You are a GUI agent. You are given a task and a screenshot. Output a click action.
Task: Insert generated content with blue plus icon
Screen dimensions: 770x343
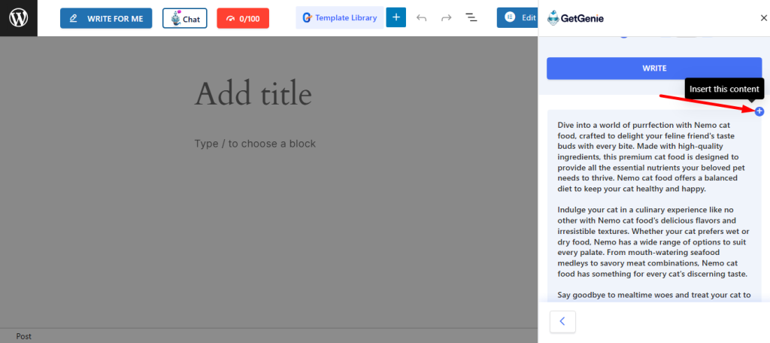tap(759, 111)
